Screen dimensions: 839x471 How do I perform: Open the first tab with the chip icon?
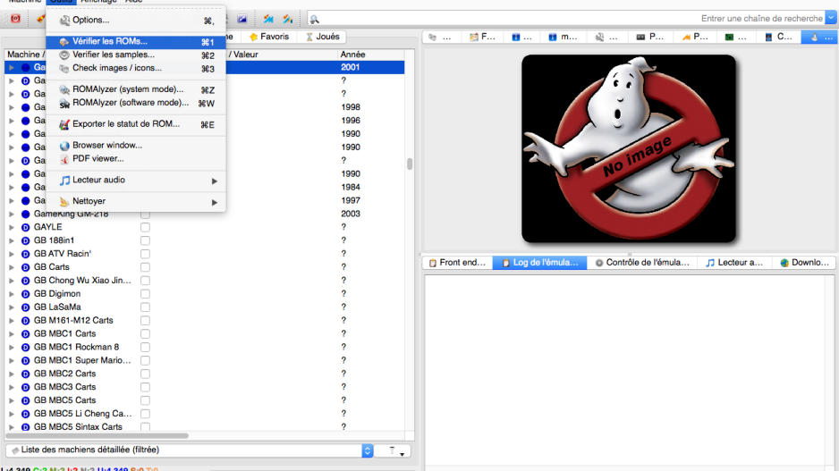[x=440, y=37]
